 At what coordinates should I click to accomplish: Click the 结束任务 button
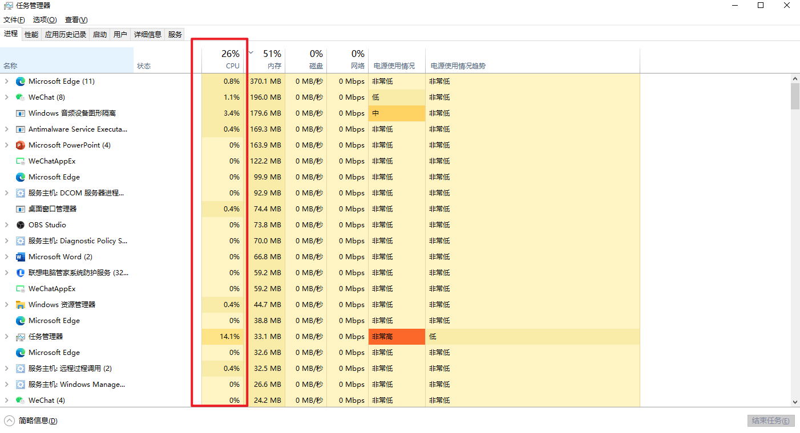point(770,421)
